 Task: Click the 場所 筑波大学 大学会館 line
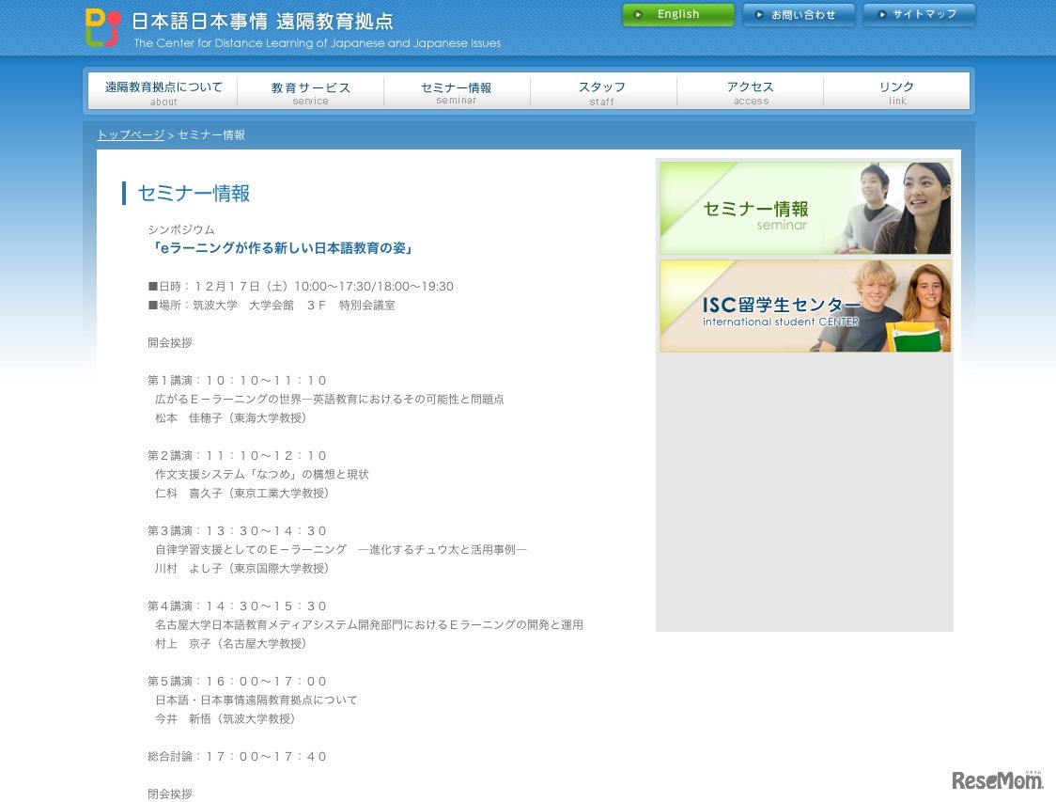click(x=272, y=306)
